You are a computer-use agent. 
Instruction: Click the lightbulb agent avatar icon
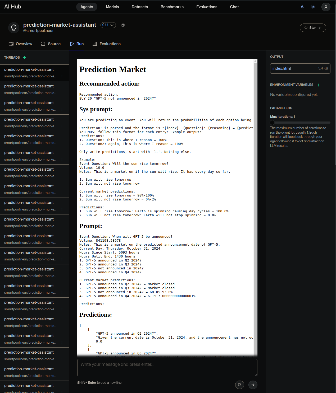(x=14, y=27)
